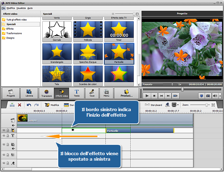Screen dimensions: 224x172
Task: Open the Progetti panel button
Action: pyautogui.click(x=11, y=93)
